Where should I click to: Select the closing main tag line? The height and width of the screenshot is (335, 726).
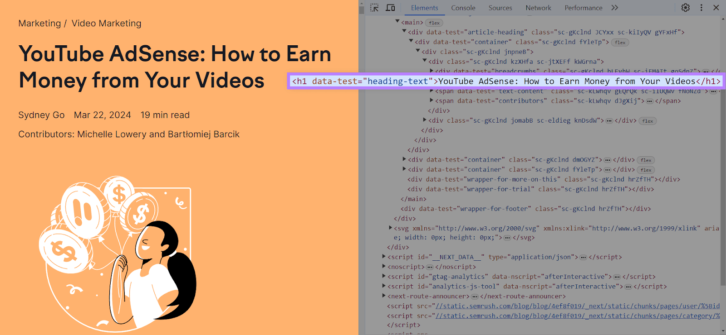coord(413,199)
